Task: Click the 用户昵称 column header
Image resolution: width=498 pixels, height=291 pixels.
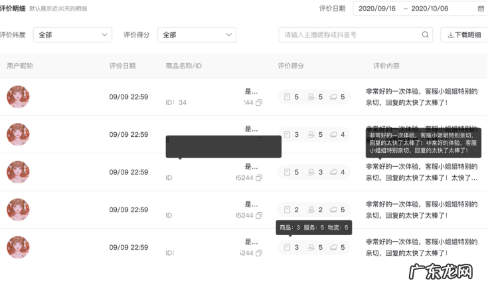Action: (20, 66)
